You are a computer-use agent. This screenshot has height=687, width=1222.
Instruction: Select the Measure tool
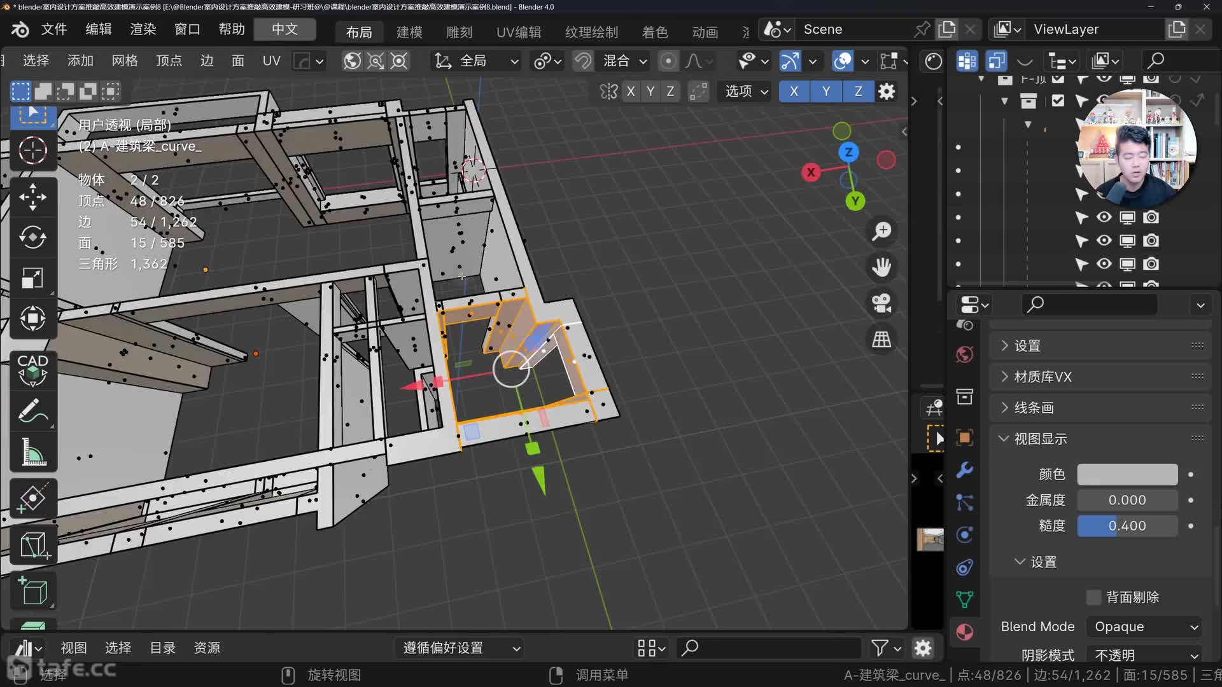tap(32, 452)
